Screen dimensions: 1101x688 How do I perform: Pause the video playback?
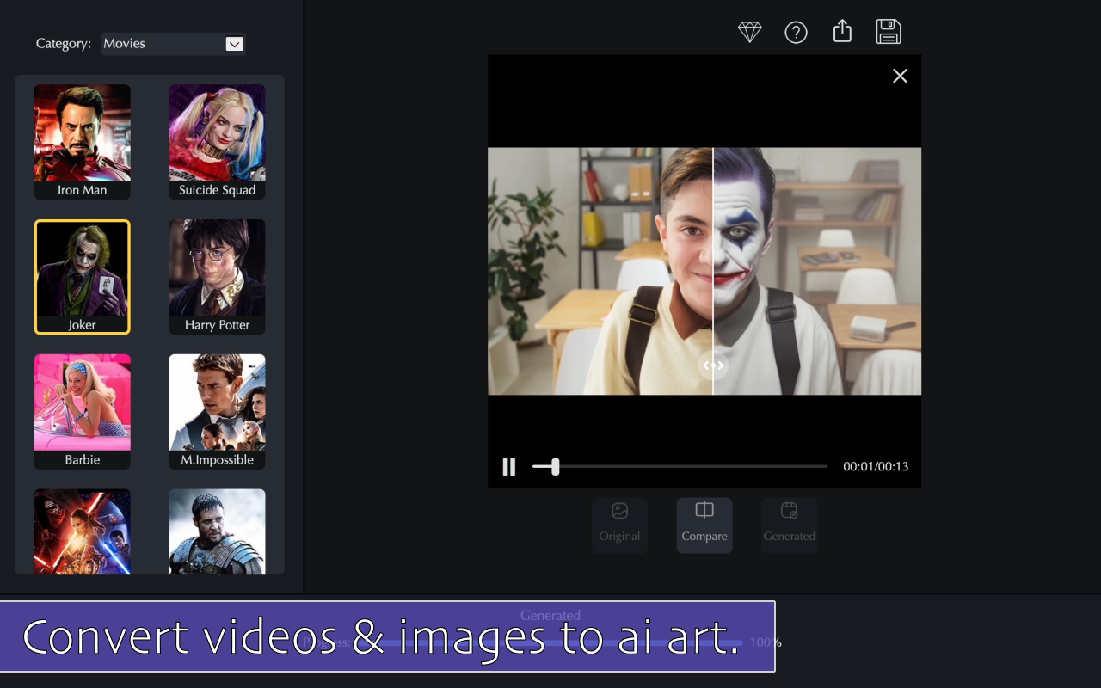[509, 467]
